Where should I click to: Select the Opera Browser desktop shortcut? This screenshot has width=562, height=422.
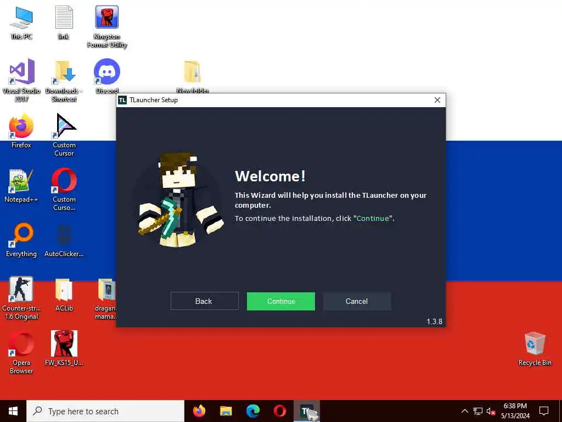click(x=21, y=353)
